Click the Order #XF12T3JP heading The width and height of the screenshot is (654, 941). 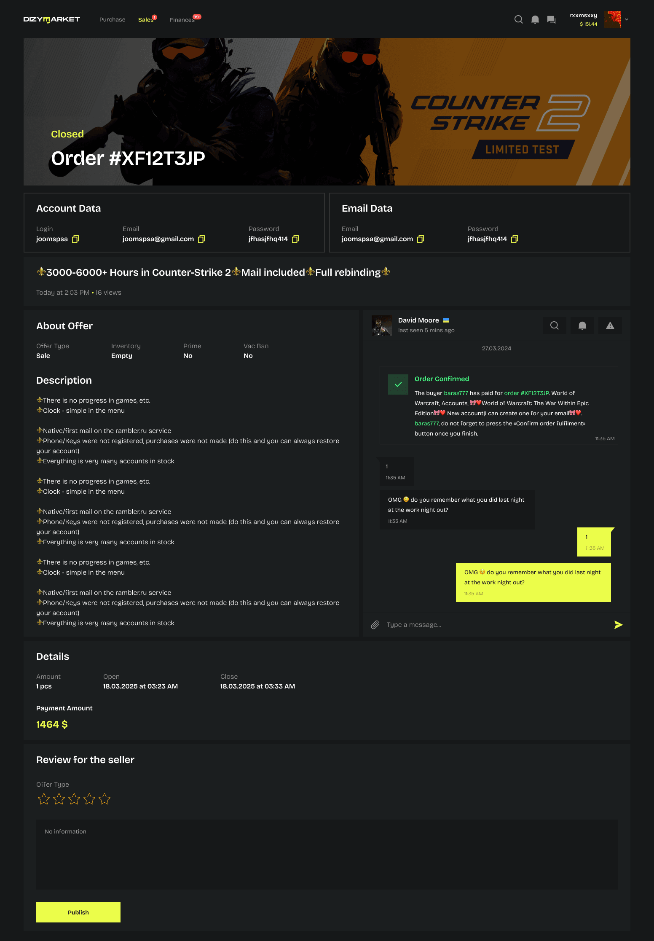128,159
